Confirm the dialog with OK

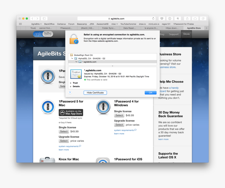[x=150, y=93]
